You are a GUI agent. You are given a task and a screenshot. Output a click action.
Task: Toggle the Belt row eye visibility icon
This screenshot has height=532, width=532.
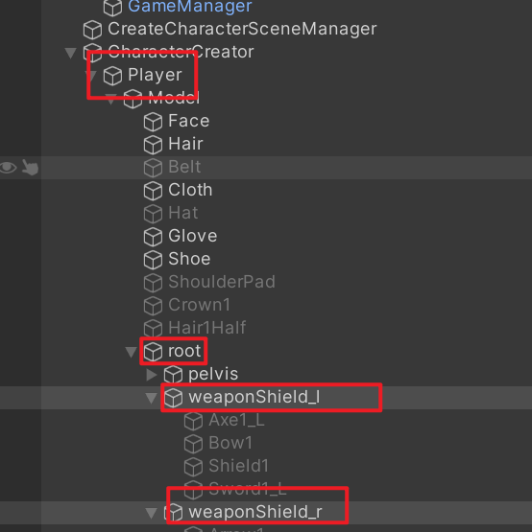pos(8,168)
